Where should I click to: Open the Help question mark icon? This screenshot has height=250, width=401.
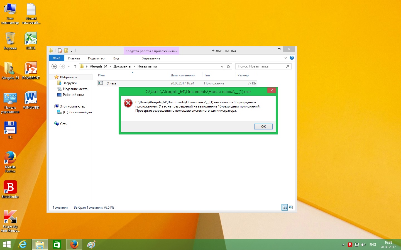coord(292,58)
